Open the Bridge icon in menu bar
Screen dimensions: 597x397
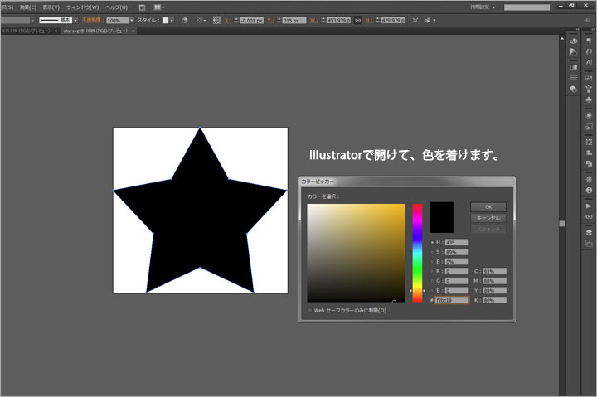(x=142, y=7)
